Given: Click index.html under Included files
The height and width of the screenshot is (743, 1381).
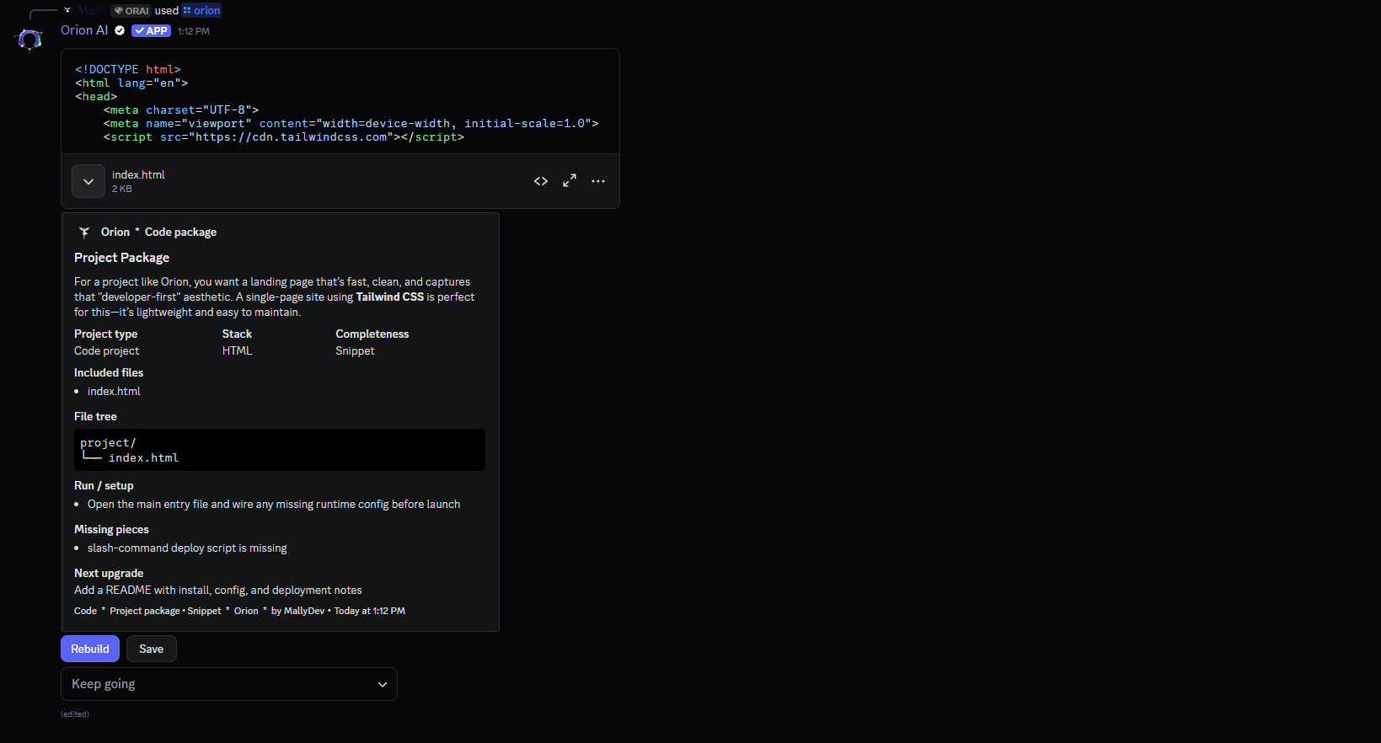Looking at the screenshot, I should pos(114,391).
